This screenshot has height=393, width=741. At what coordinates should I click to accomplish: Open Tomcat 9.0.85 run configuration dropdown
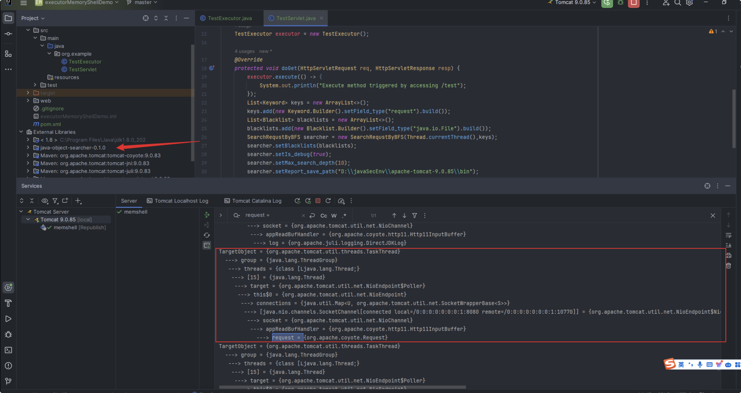coord(572,3)
